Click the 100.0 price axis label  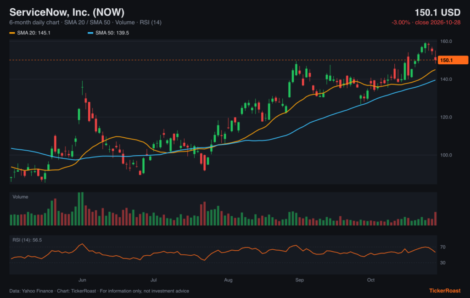(446, 155)
